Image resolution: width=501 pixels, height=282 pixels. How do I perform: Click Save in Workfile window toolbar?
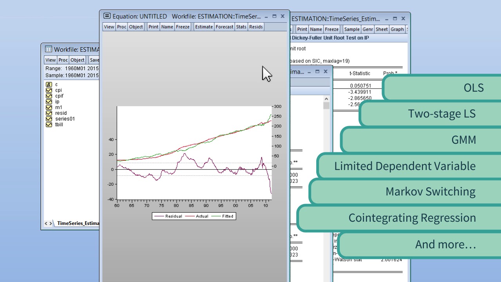tap(94, 60)
